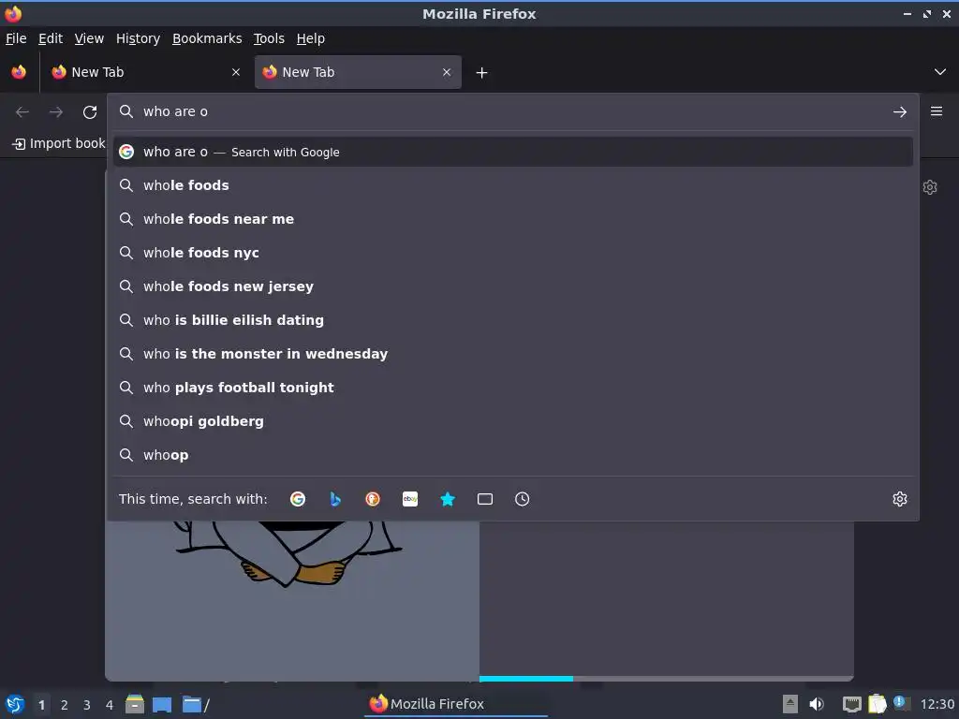Open the View menu
The height and width of the screenshot is (719, 959).
[89, 38]
